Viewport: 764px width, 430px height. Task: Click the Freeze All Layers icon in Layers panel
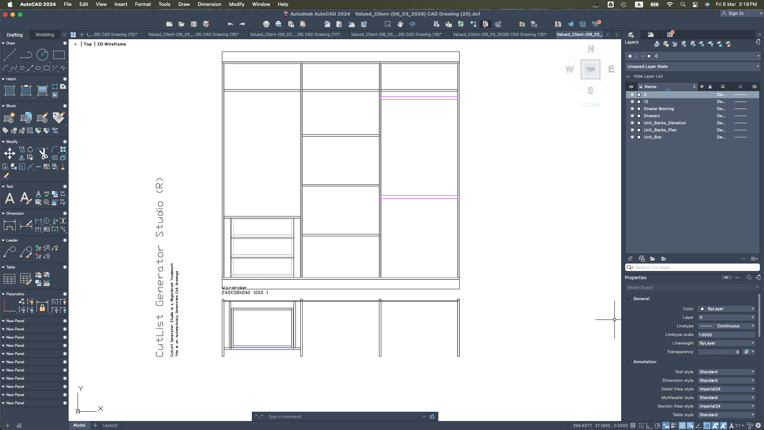tap(702, 44)
